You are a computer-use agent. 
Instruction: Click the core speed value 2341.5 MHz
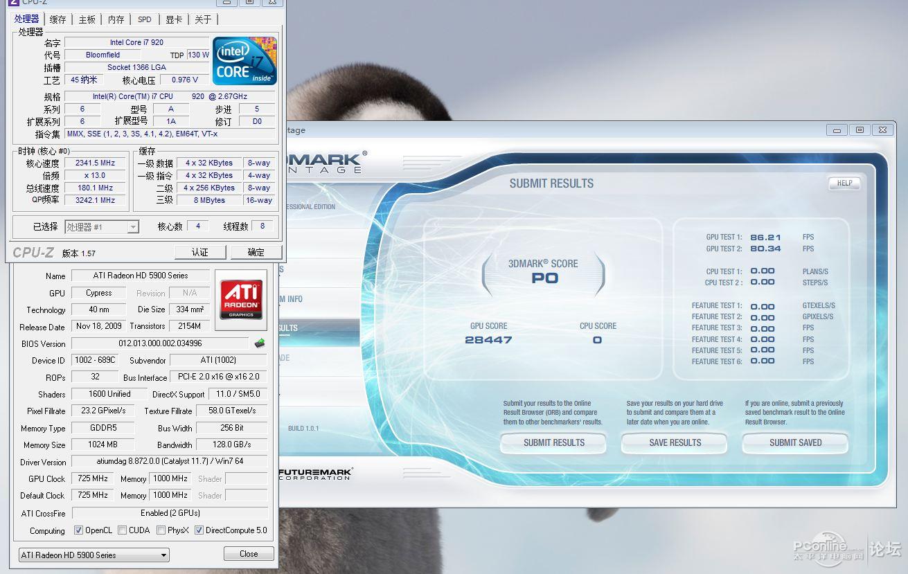click(x=95, y=163)
